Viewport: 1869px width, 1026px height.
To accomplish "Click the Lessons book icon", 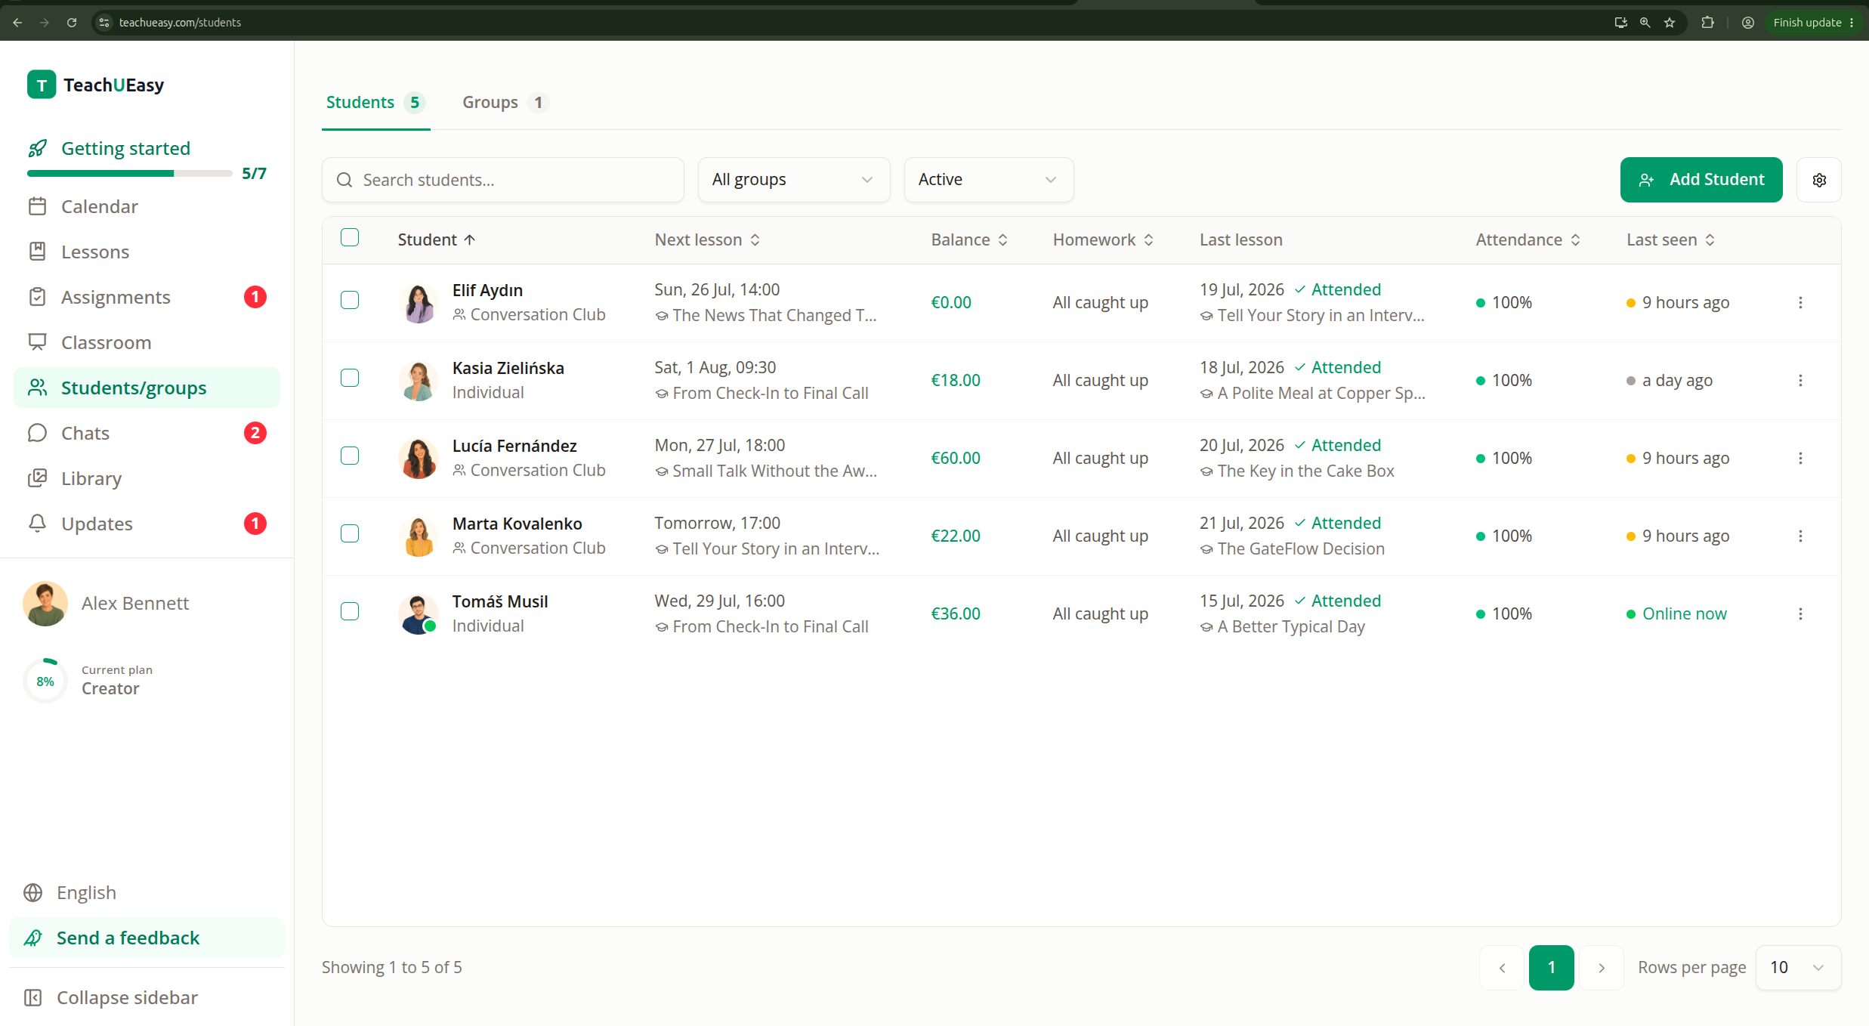I will click(x=37, y=252).
